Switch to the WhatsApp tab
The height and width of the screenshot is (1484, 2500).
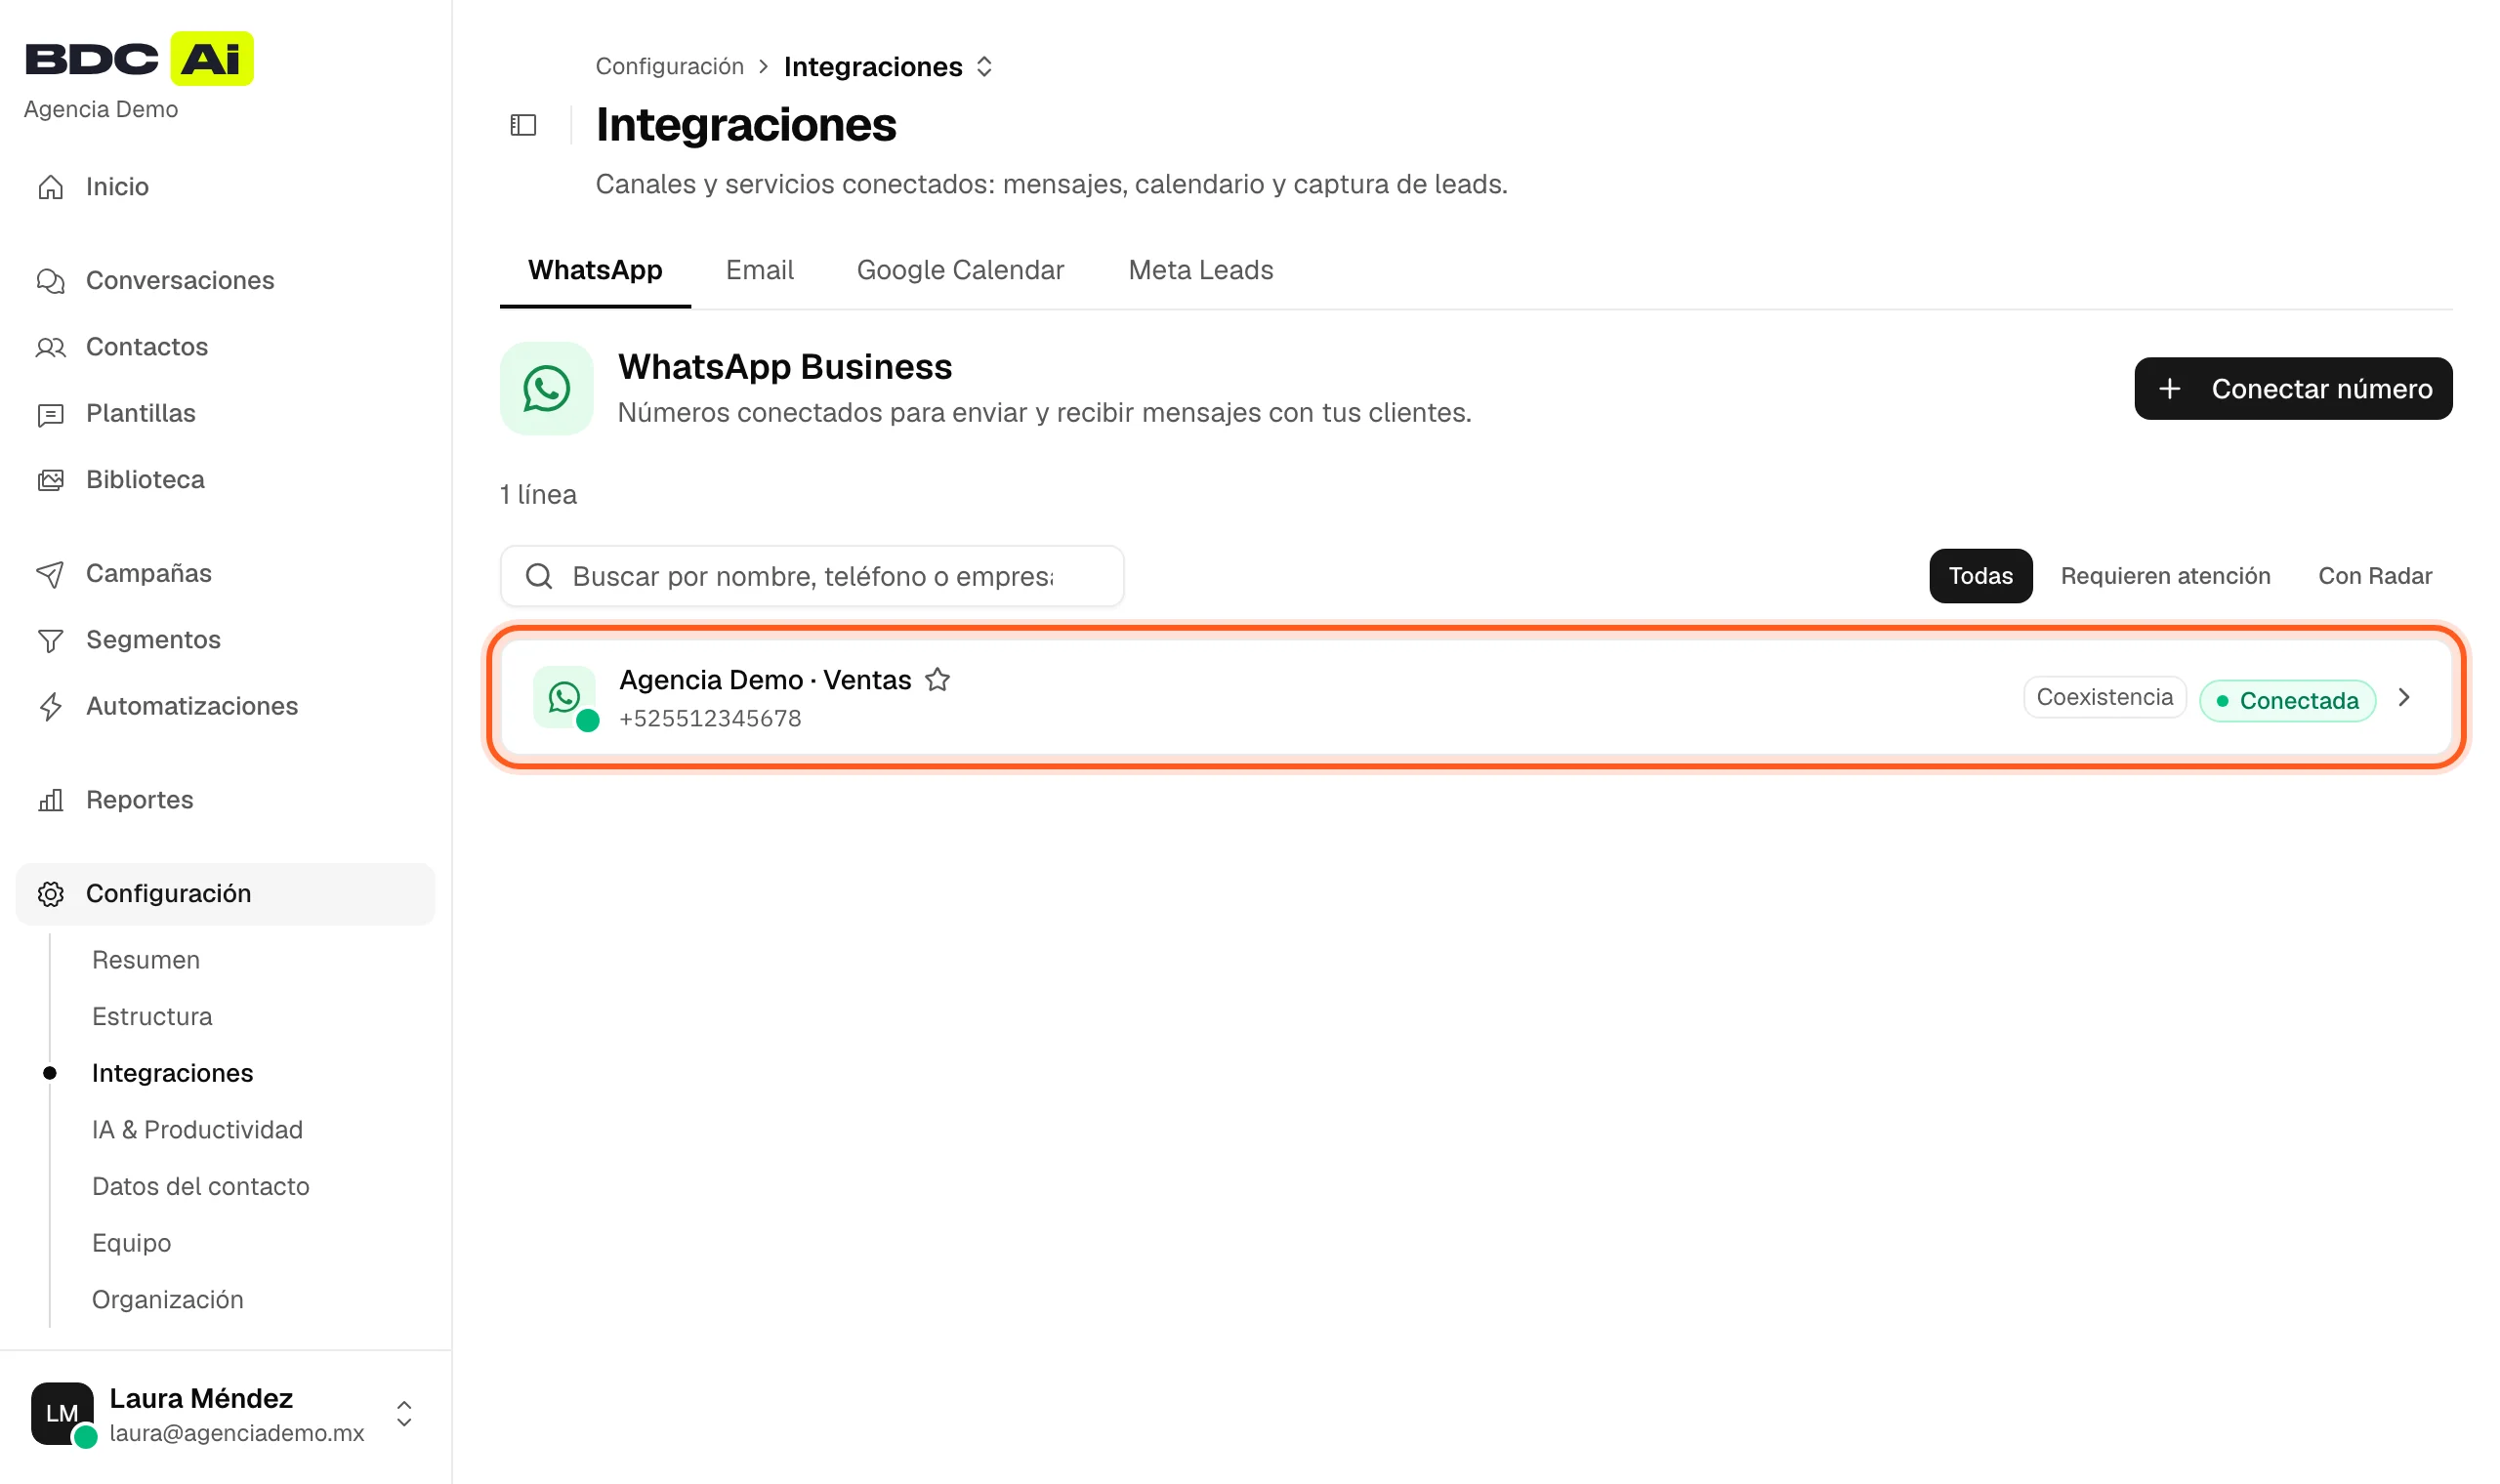pyautogui.click(x=596, y=270)
